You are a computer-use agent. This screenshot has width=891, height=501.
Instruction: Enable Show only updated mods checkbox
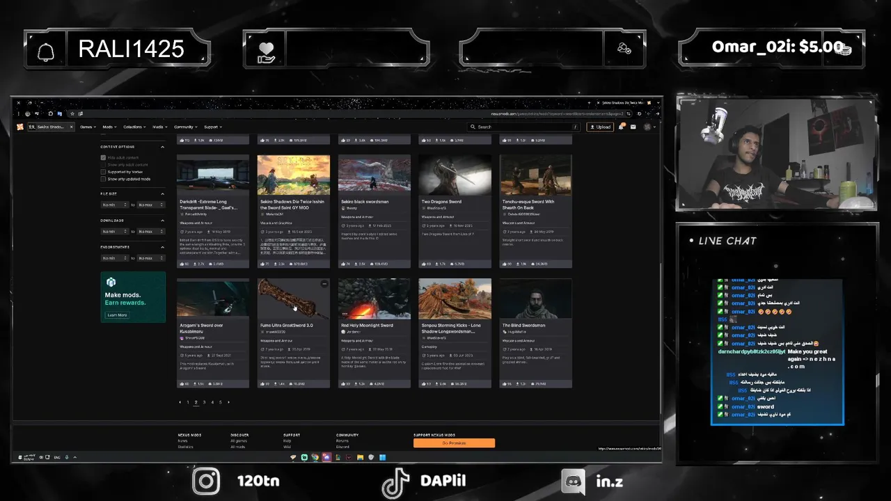coord(103,179)
